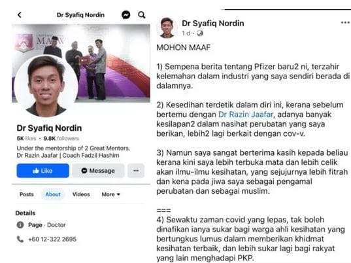The height and width of the screenshot is (263, 351).
Task: Expand the More tab dropdown
Action: point(111,194)
